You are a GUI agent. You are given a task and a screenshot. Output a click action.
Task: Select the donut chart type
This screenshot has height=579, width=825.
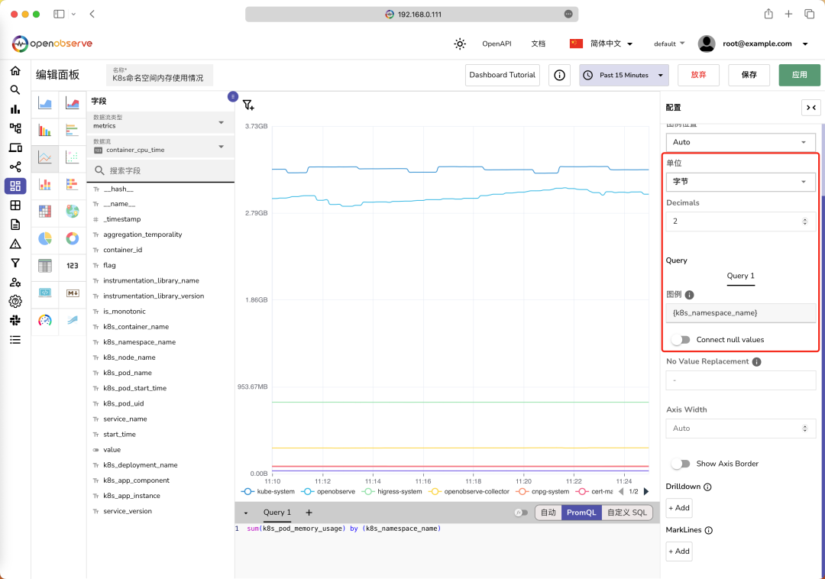point(73,239)
